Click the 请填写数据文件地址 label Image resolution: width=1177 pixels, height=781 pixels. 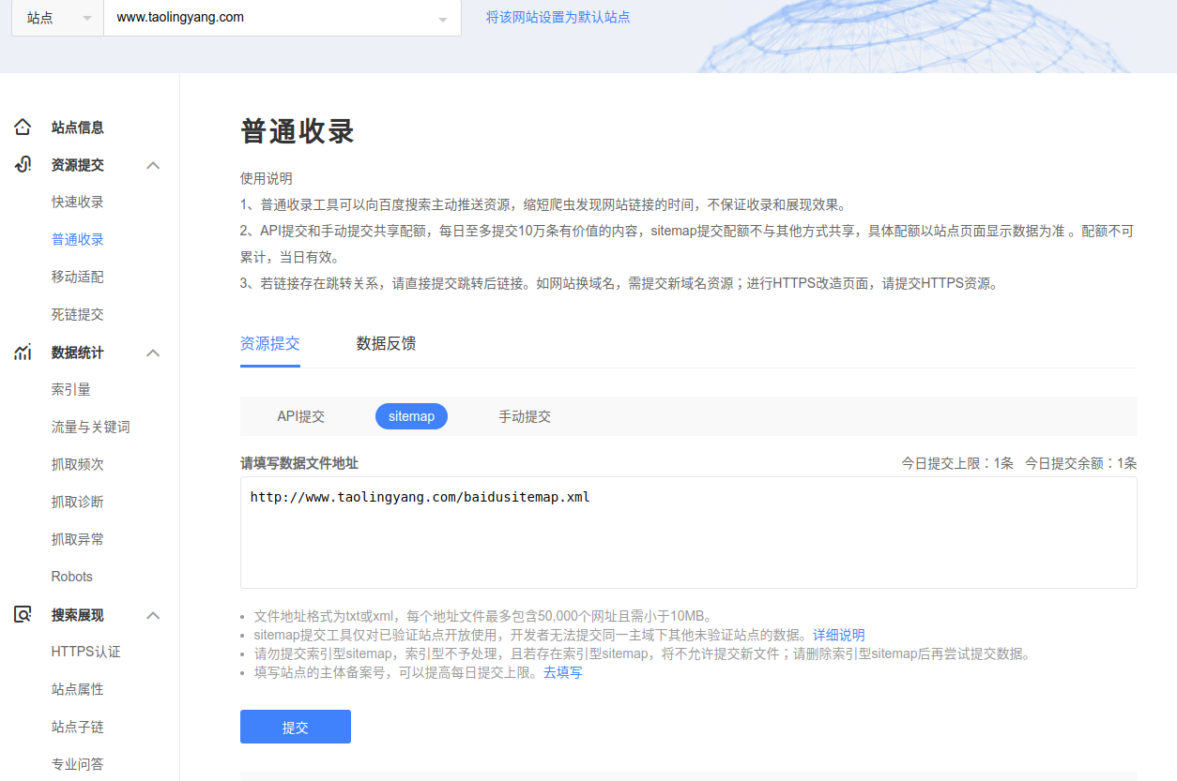[x=299, y=463]
